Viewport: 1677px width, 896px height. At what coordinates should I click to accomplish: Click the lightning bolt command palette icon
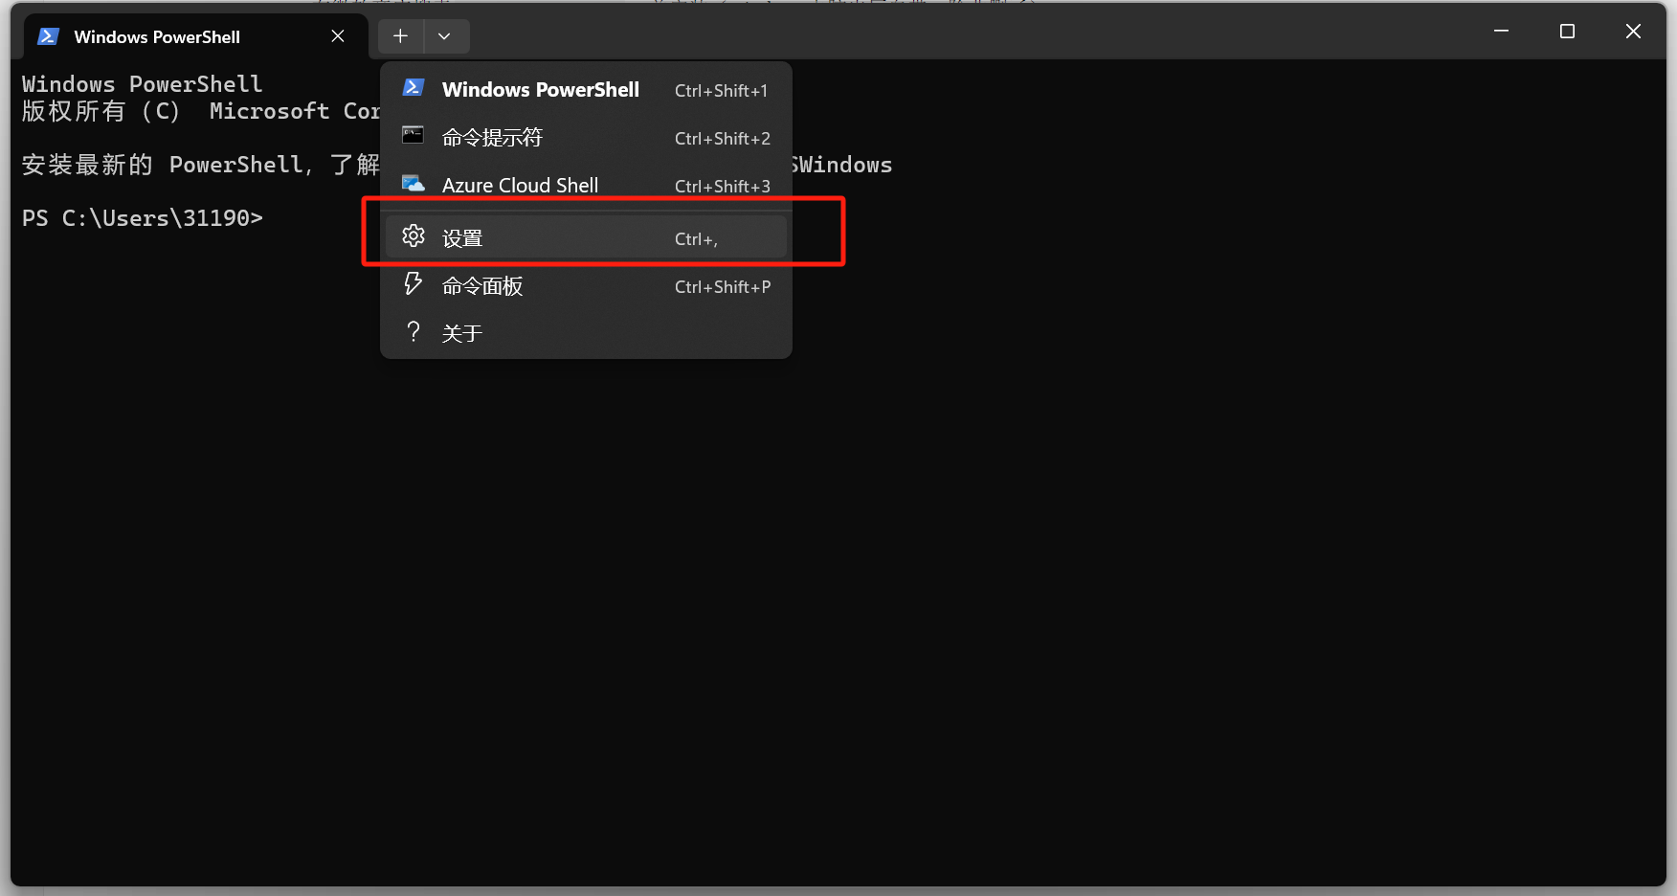[x=413, y=283]
